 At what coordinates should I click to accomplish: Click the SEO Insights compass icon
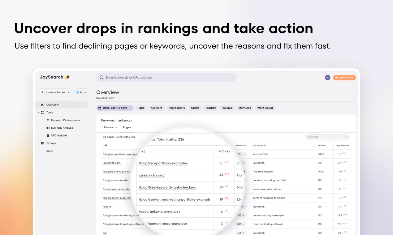tap(48, 135)
